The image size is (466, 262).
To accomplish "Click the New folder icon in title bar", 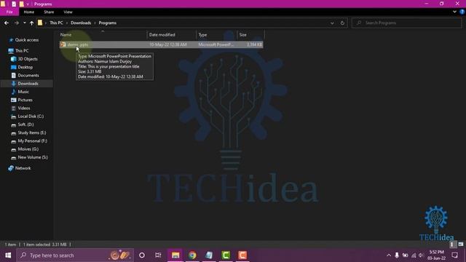I will tap(22, 4).
